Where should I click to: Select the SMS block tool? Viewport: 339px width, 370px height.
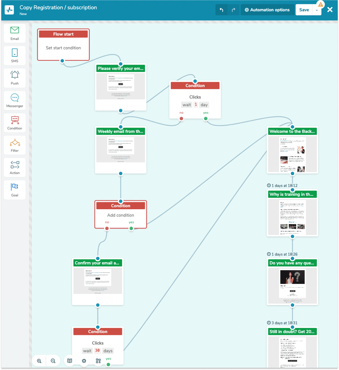pos(15,55)
